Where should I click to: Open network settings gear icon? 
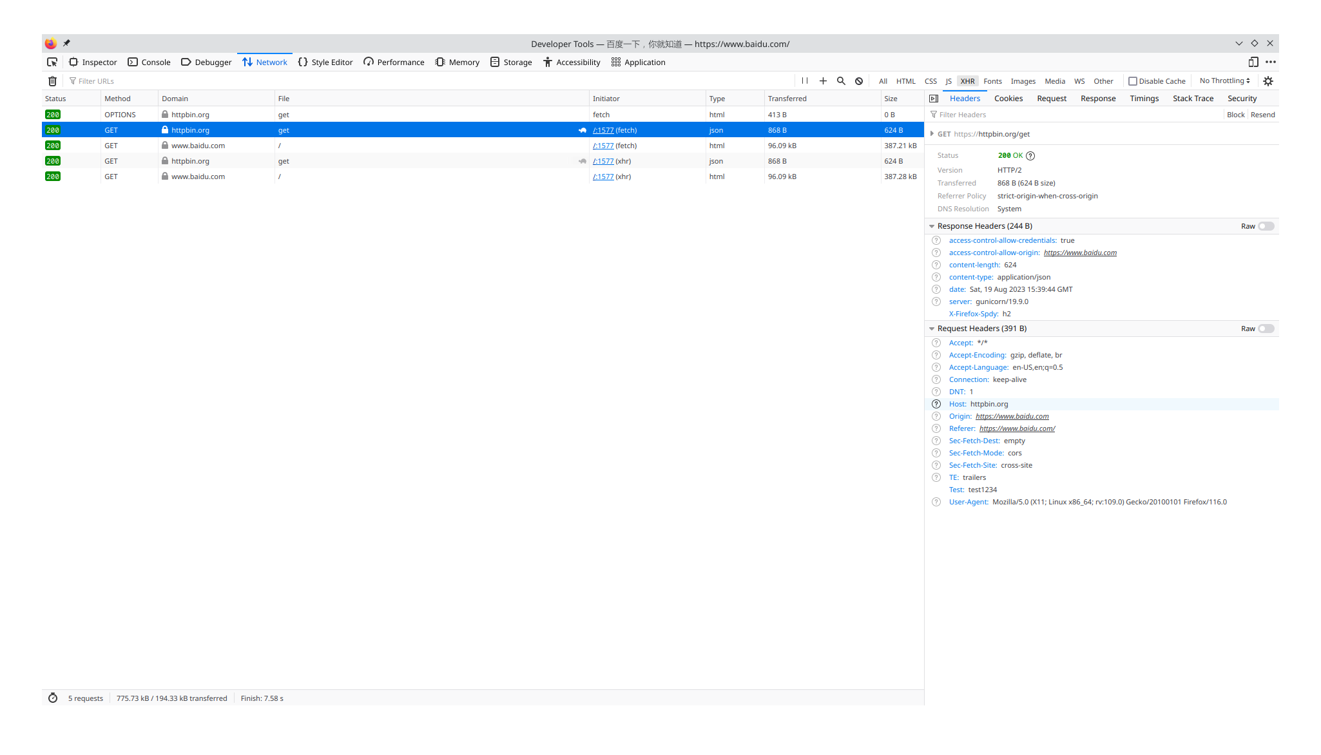[1268, 81]
